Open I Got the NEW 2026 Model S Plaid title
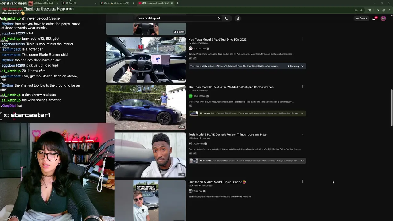This screenshot has width=393, height=221. click(x=217, y=182)
